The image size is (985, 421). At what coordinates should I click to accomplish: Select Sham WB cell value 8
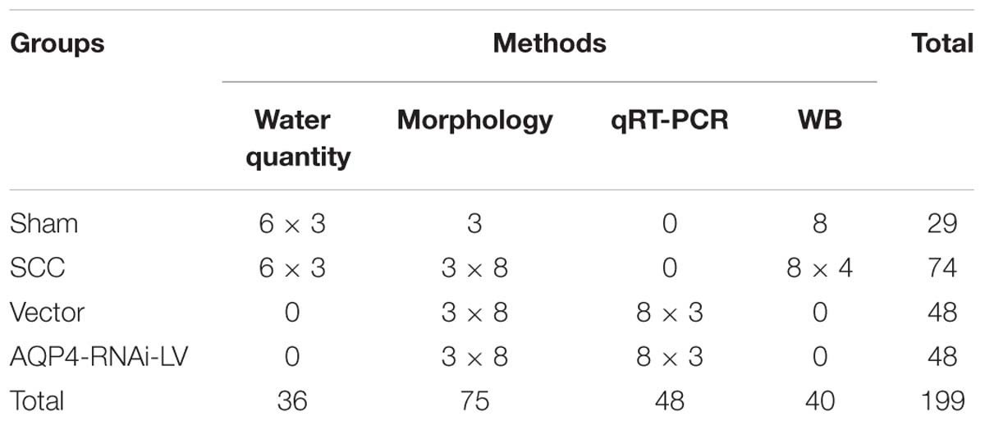tap(819, 223)
